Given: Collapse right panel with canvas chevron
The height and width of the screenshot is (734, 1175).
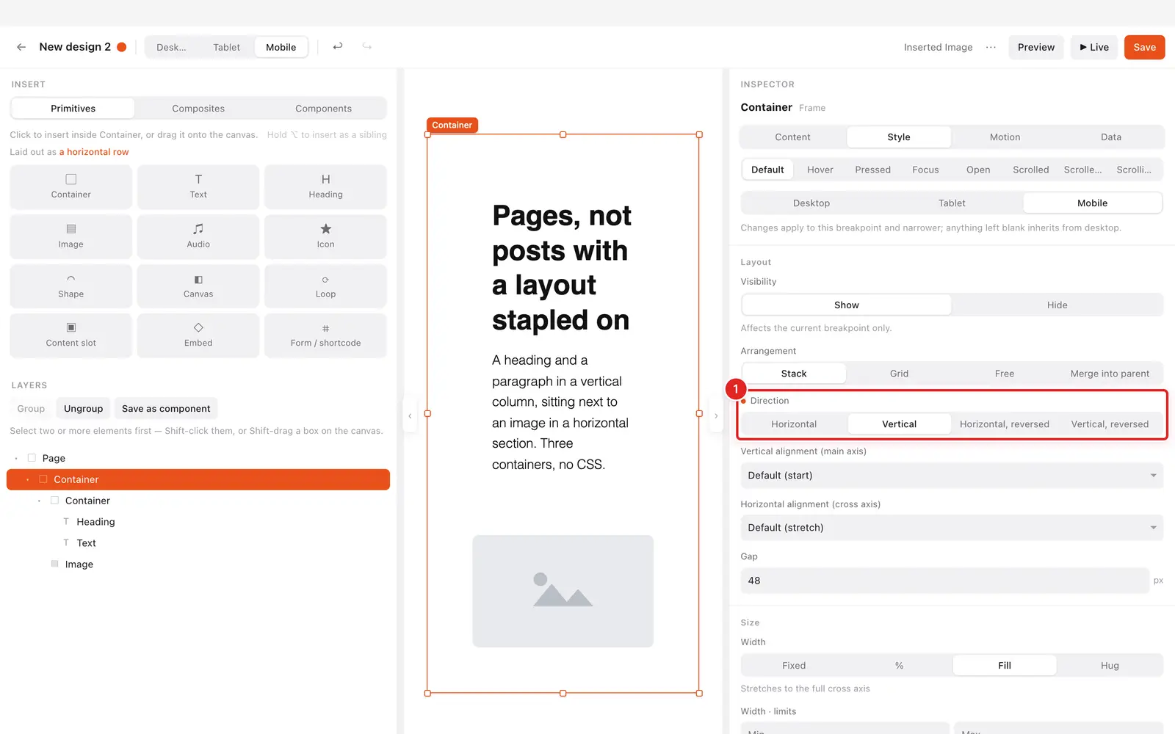Looking at the screenshot, I should pos(716,415).
